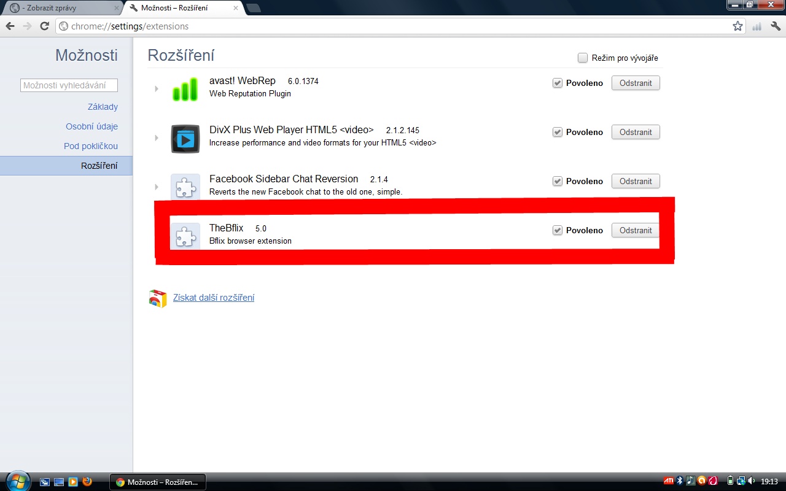Remove avast! WebRep with Odstranit
Viewport: 786px width, 491px height.
636,83
